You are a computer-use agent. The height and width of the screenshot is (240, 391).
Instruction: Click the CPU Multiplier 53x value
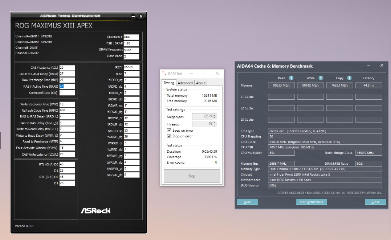281,153
